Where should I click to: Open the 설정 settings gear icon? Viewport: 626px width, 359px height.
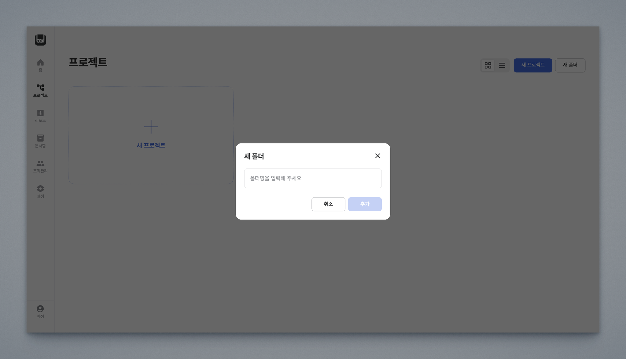coord(40,189)
